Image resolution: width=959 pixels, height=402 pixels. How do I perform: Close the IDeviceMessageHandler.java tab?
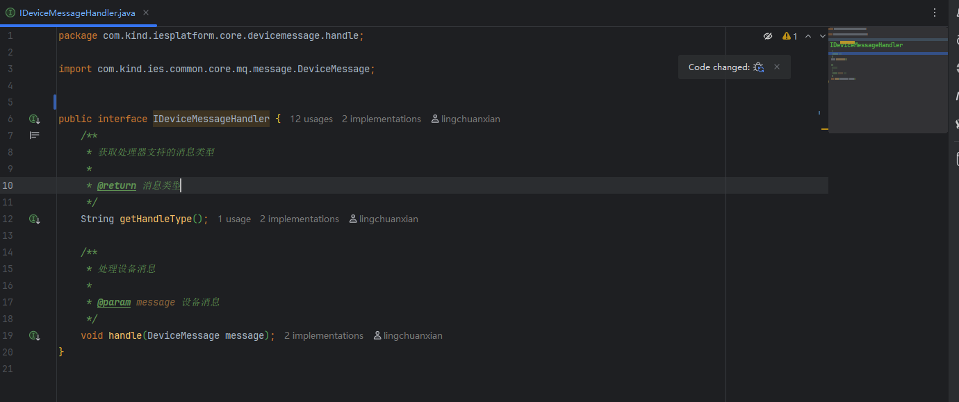pyautogui.click(x=146, y=13)
